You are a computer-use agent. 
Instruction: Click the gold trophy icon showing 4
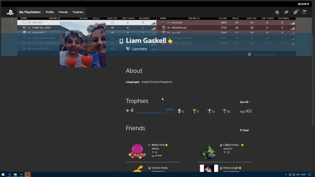click(x=194, y=111)
